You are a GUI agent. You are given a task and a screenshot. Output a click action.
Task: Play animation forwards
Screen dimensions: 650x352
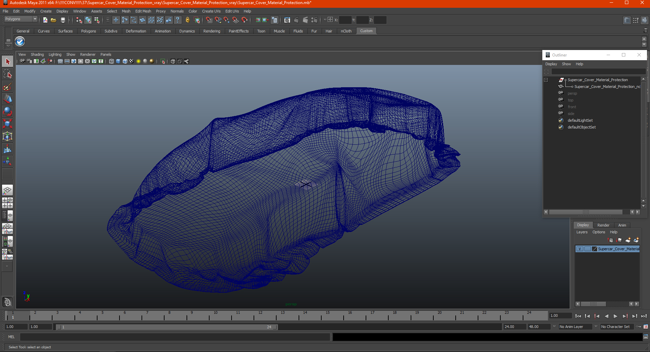tap(615, 316)
